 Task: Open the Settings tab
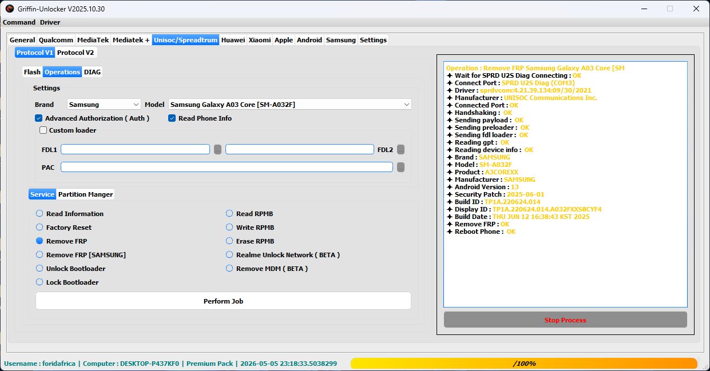(373, 40)
